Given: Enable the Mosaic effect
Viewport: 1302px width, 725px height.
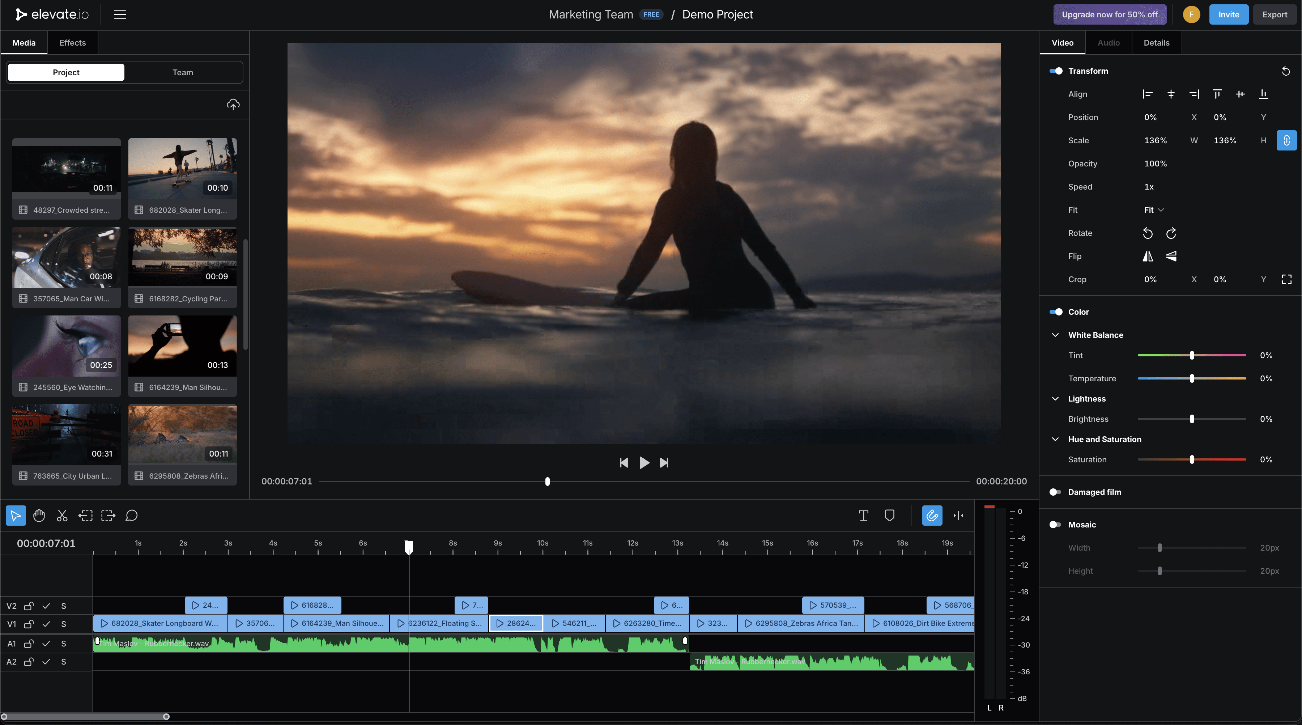Looking at the screenshot, I should (1055, 525).
